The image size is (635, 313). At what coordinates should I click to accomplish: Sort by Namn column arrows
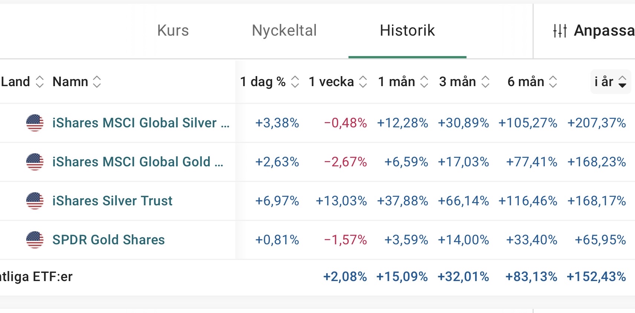click(97, 82)
